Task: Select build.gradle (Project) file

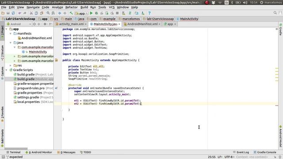Action: 34,75
